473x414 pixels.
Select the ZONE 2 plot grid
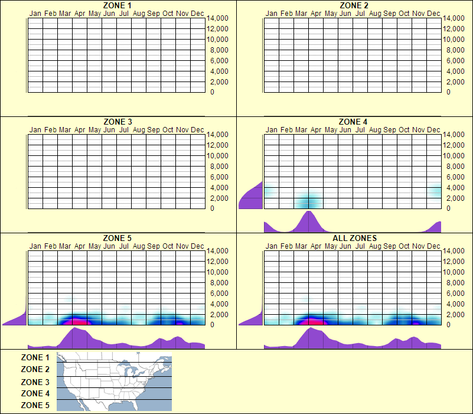point(351,55)
